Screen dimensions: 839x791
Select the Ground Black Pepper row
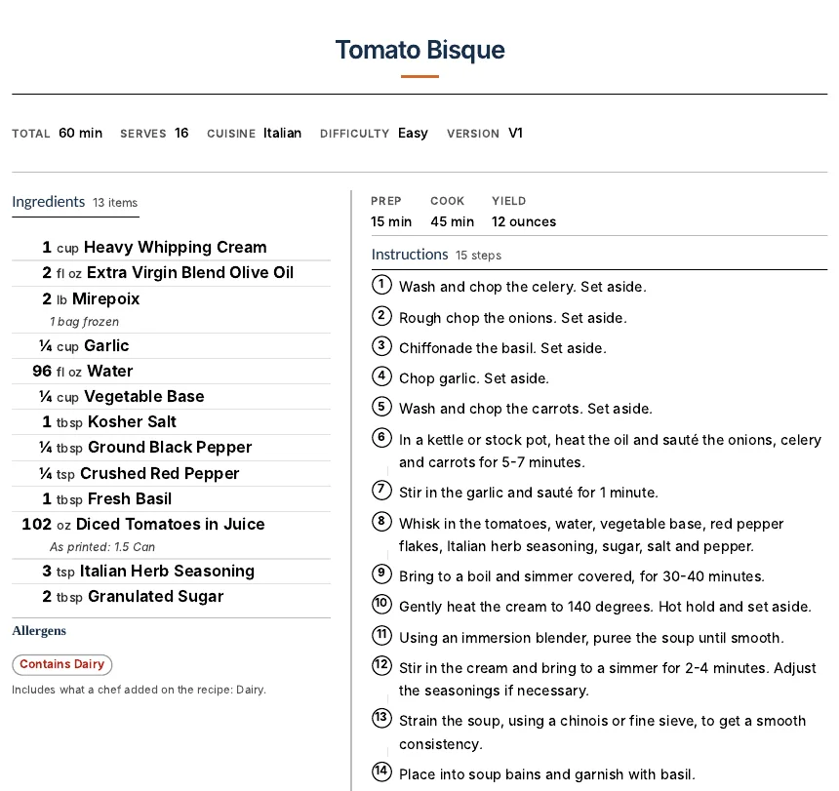[x=172, y=448]
